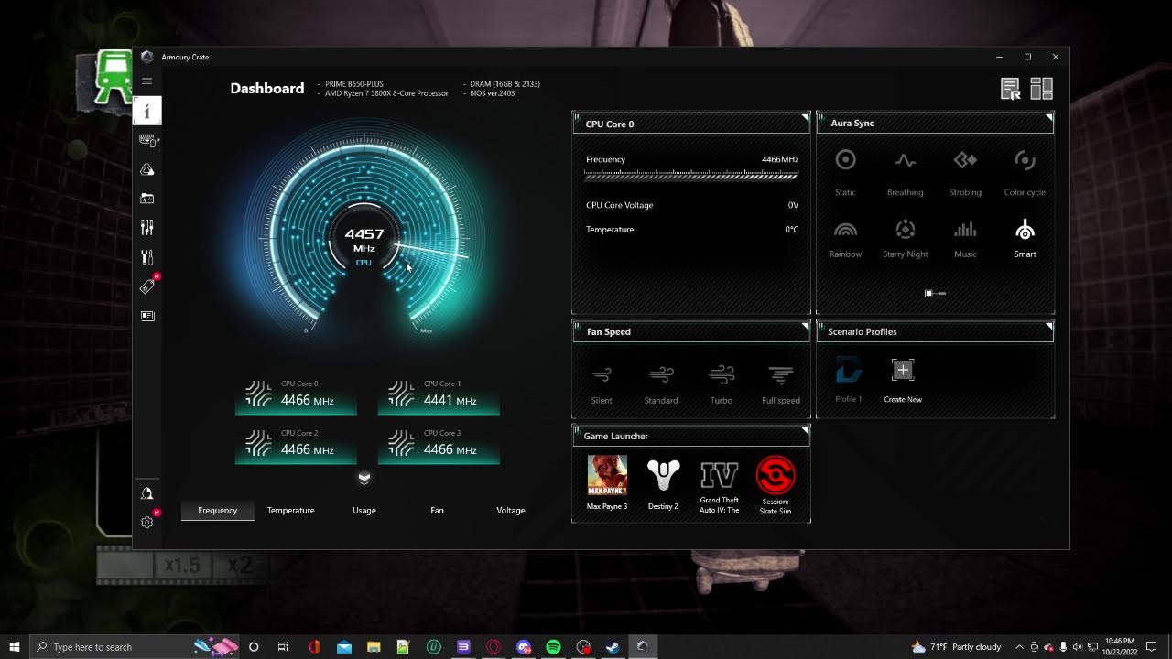Screen dimensions: 1172x659
Task: Select scenario Profile 1
Action: point(848,380)
